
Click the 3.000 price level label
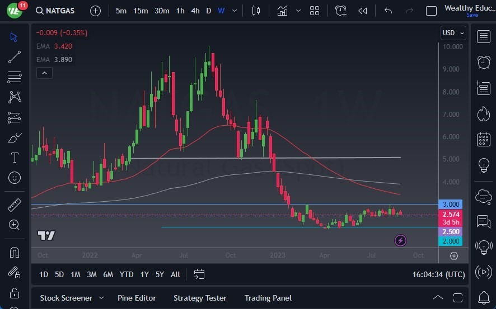(451, 205)
